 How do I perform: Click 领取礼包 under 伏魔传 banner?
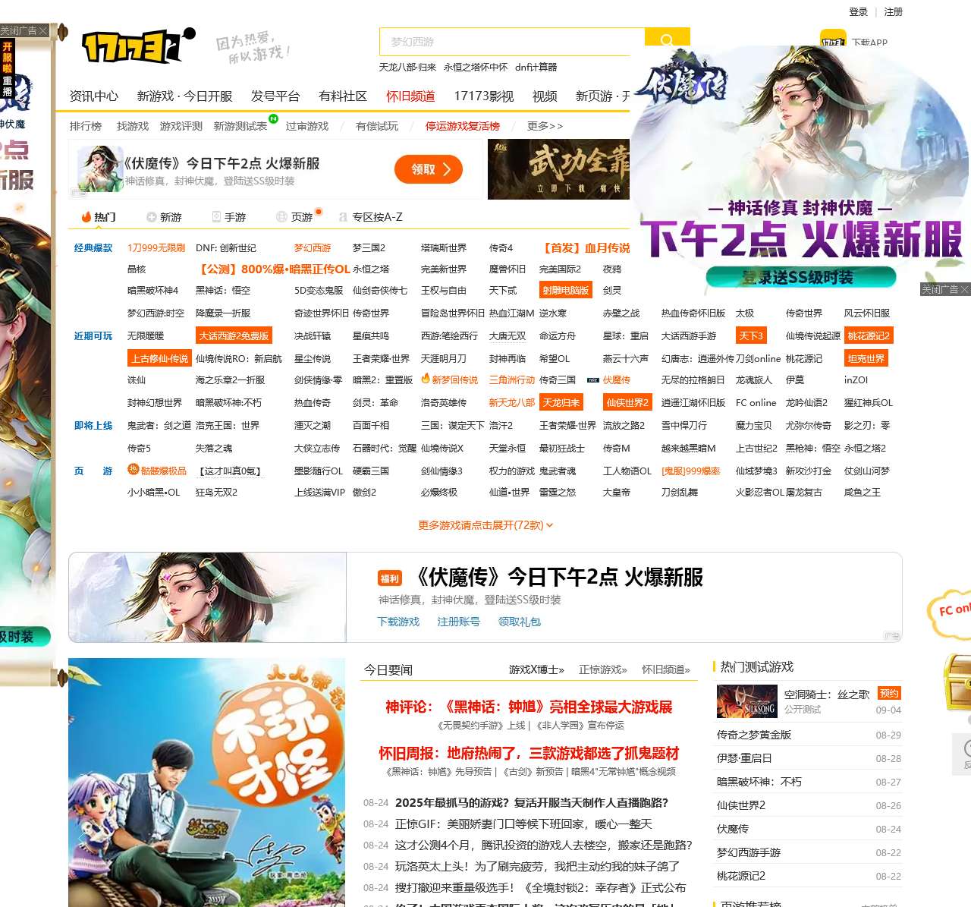click(x=519, y=622)
